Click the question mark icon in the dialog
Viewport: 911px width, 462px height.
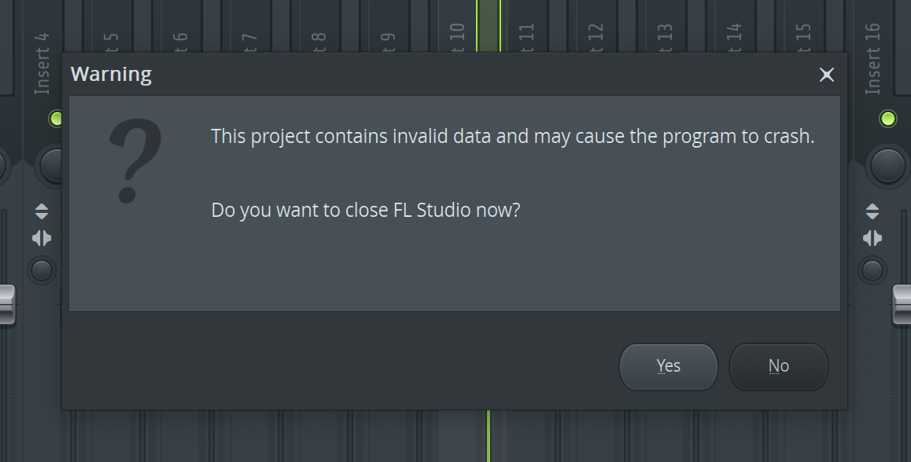click(135, 161)
